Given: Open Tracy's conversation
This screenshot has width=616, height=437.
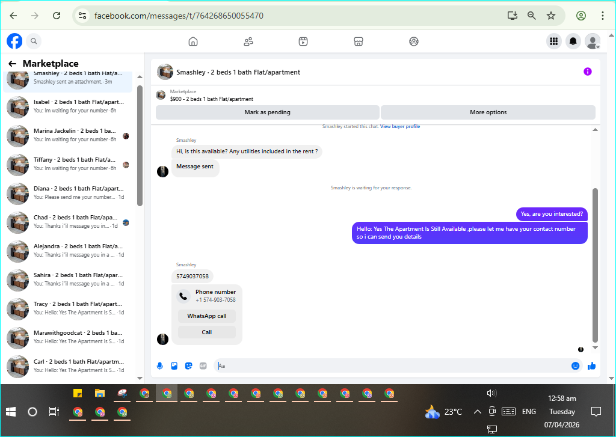Looking at the screenshot, I should pyautogui.click(x=67, y=308).
